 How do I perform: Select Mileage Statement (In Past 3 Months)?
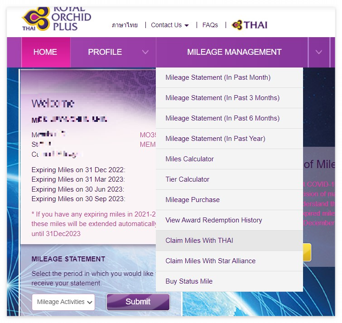(x=230, y=98)
